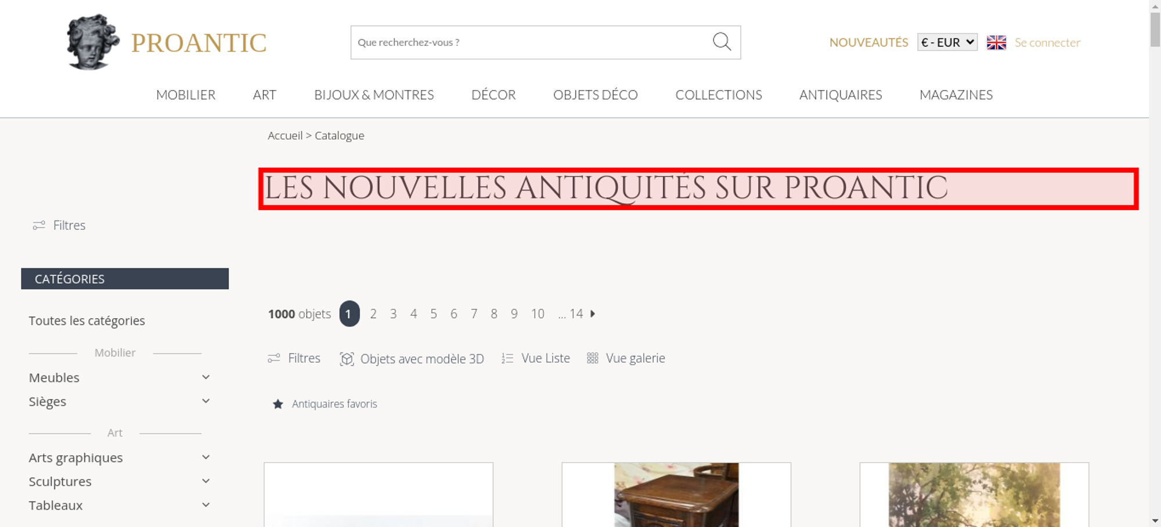Click the Proantic bust logo
Image resolution: width=1161 pixels, height=527 pixels.
point(93,42)
